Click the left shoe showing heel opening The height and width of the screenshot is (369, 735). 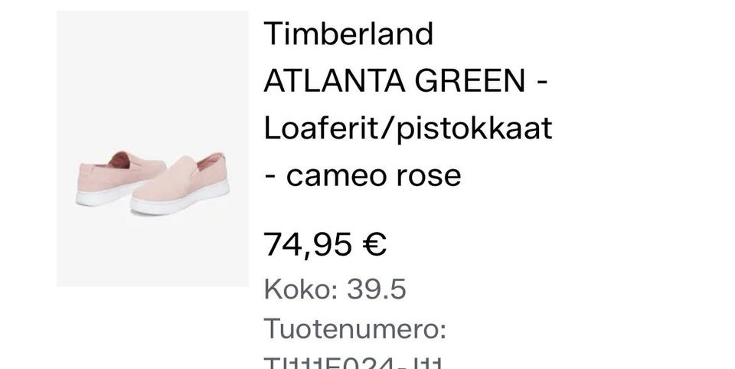(x=121, y=178)
